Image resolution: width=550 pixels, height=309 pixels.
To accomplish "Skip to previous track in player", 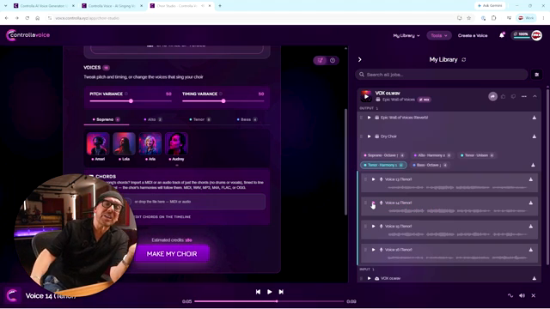I will [x=258, y=292].
